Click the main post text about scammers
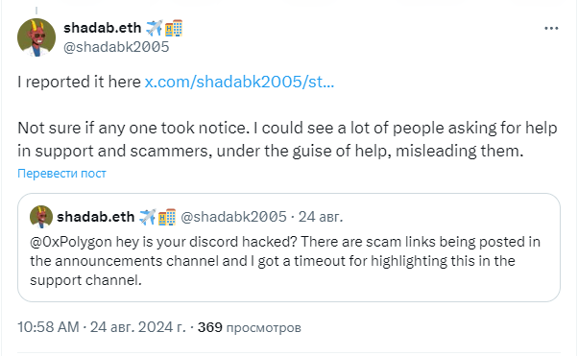 [287, 139]
